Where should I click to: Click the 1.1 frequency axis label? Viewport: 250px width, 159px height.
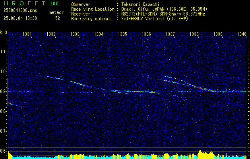click(x=3, y=52)
